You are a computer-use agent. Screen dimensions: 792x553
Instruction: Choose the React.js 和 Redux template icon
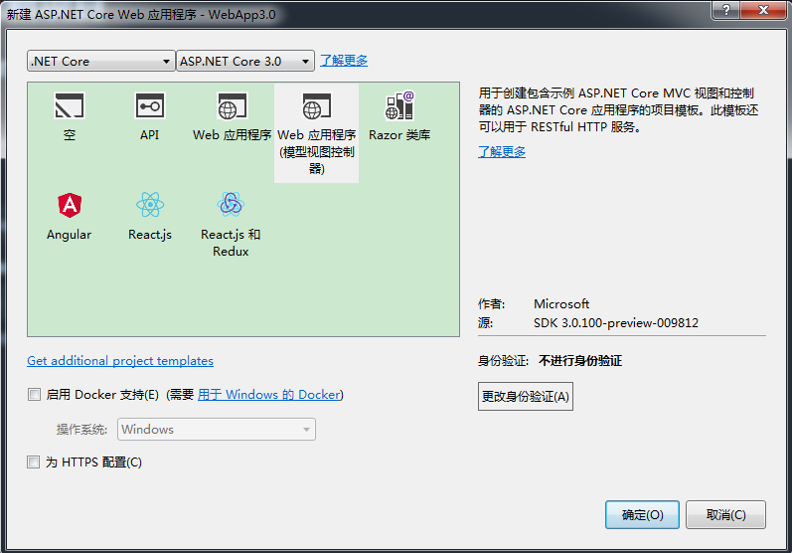(x=231, y=205)
